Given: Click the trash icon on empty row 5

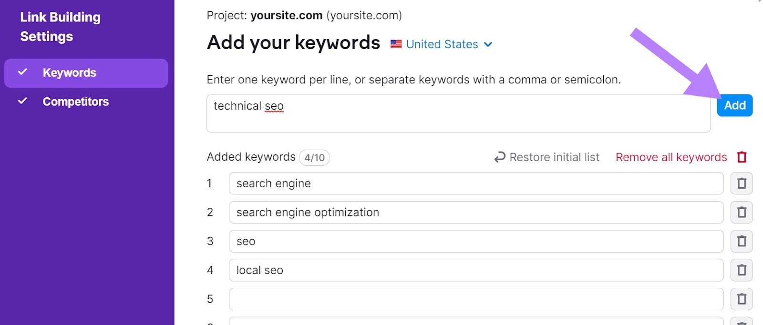Looking at the screenshot, I should point(742,299).
